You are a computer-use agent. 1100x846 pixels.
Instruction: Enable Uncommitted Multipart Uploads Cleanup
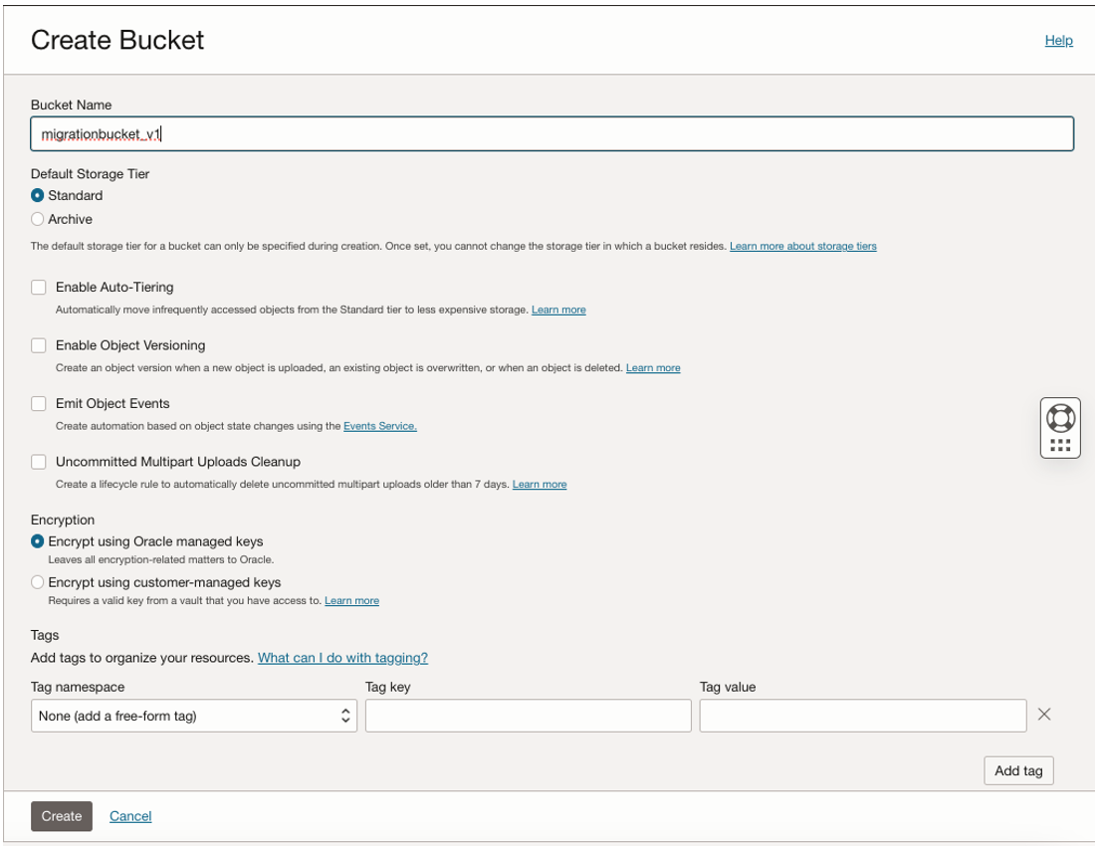point(39,461)
